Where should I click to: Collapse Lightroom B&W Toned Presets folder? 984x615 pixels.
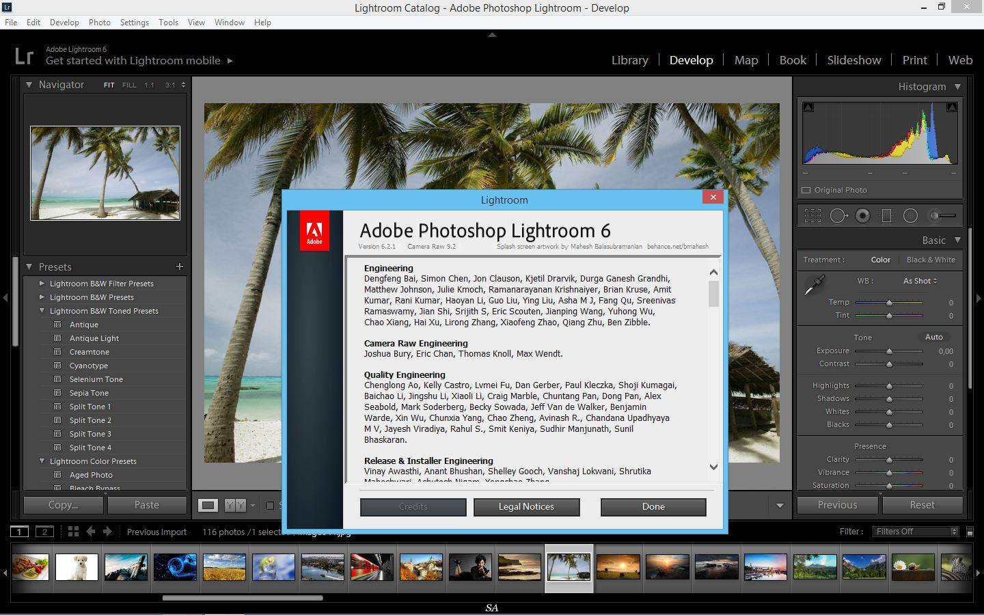click(42, 311)
